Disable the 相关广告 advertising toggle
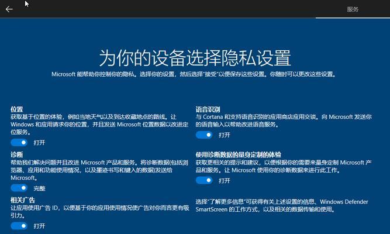Viewport: 390px width, 234px height. tap(19, 226)
